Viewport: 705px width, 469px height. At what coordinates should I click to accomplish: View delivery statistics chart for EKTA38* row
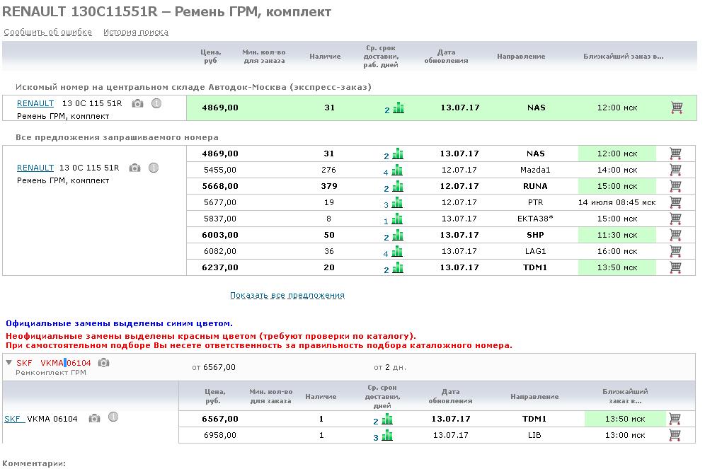[397, 219]
